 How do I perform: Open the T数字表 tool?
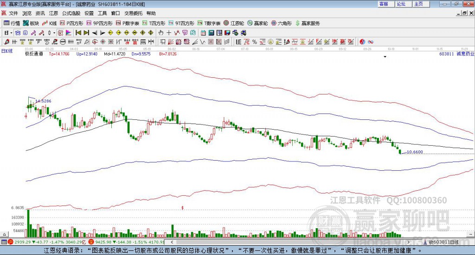[x=209, y=23]
